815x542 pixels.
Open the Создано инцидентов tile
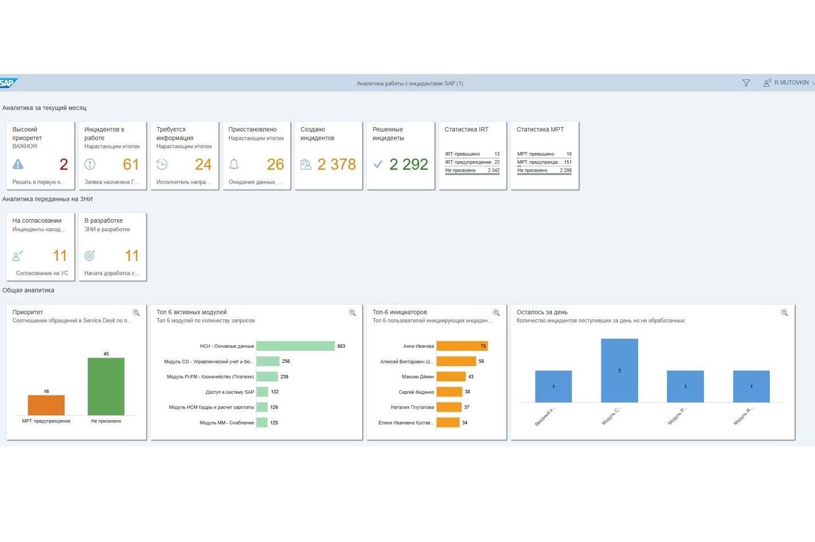[x=329, y=155]
